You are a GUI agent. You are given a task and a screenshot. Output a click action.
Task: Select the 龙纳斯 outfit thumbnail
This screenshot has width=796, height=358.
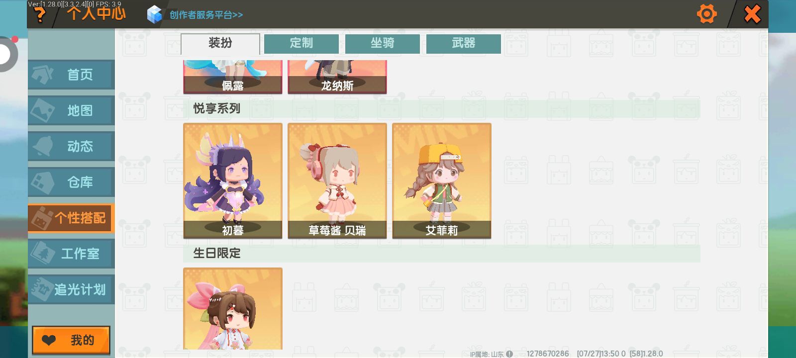point(337,77)
